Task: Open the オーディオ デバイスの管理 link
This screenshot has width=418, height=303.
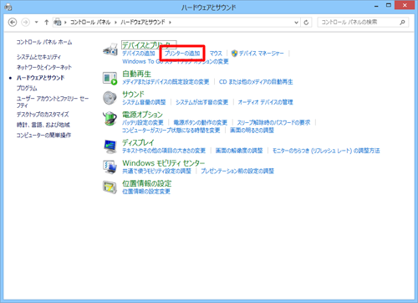Action: (x=265, y=102)
